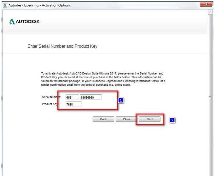215x176 pixels.
Task: Click the Autodesk logo in header
Action: coord(25,22)
